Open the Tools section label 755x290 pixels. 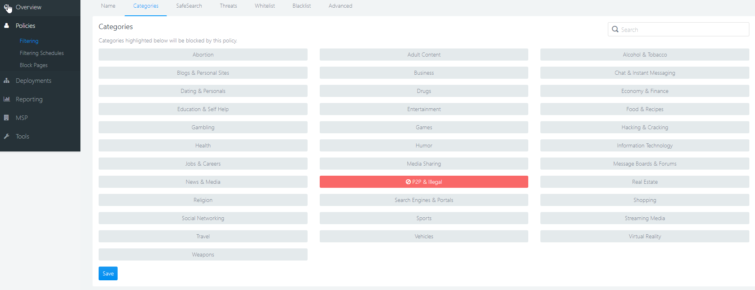pos(23,137)
